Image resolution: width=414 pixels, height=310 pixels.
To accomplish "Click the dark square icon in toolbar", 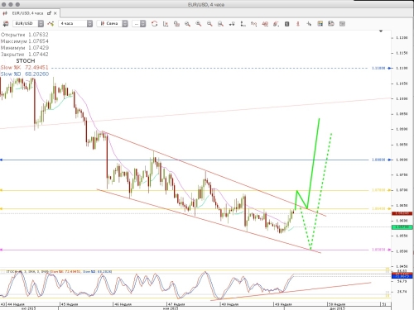I will tap(286, 24).
